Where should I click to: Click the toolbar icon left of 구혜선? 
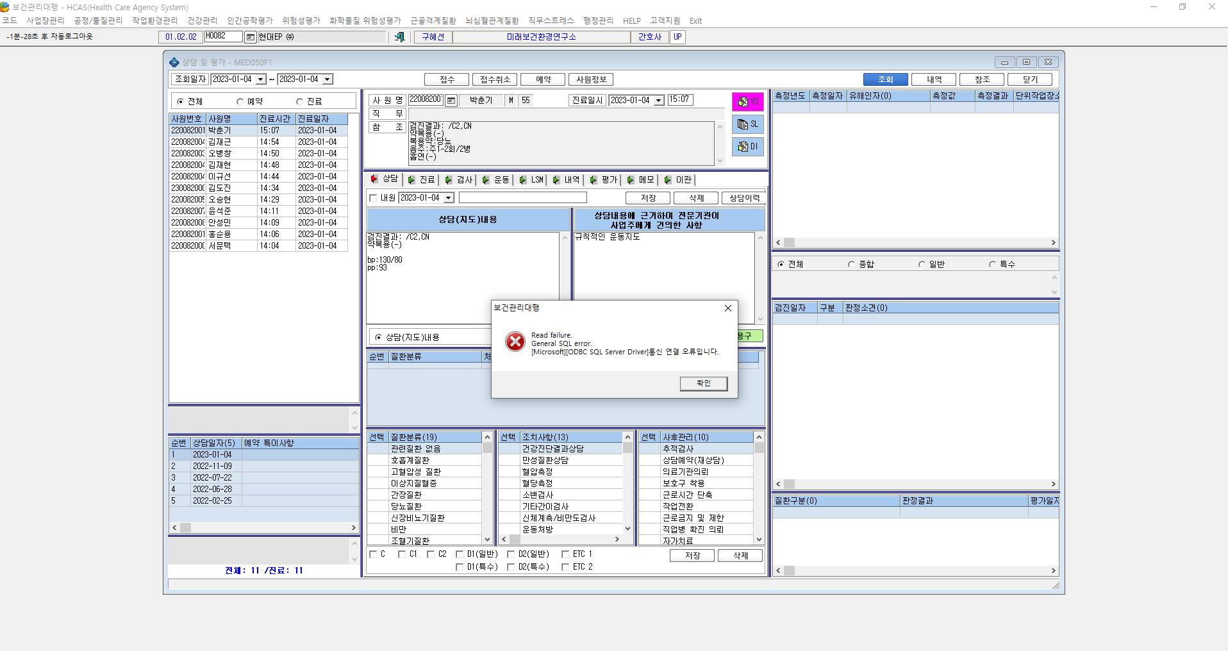[399, 37]
